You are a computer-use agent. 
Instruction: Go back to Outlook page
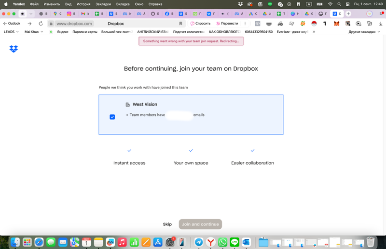click(12, 24)
